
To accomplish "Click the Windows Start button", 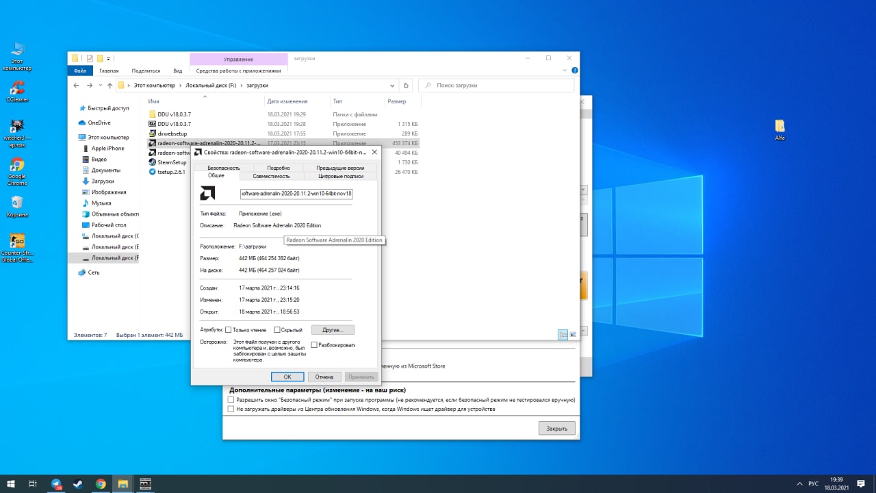I will 11,484.
